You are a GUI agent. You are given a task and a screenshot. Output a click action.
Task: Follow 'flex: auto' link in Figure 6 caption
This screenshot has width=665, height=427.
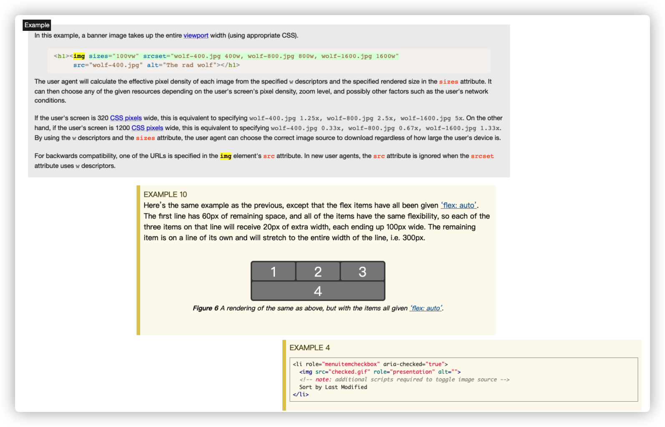[426, 308]
